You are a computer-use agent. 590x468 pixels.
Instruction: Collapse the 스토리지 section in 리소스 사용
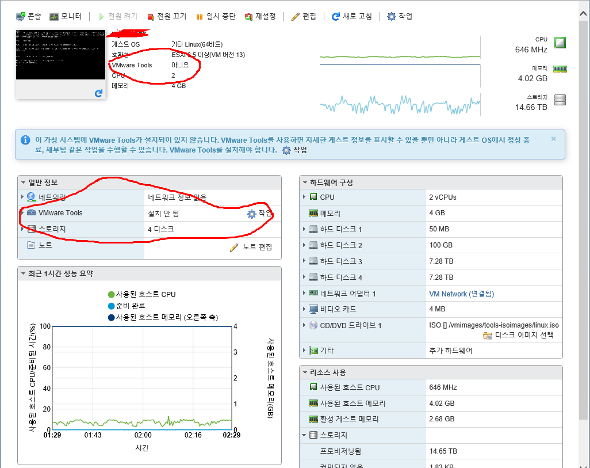tap(304, 435)
